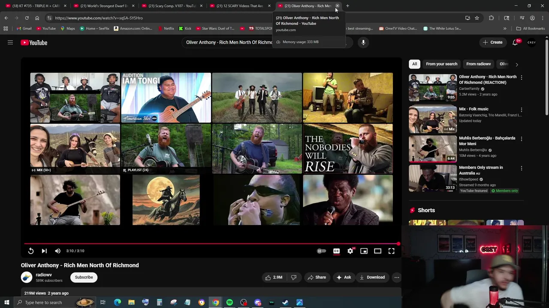Select the From your search chip
The image size is (549, 308).
(x=441, y=64)
